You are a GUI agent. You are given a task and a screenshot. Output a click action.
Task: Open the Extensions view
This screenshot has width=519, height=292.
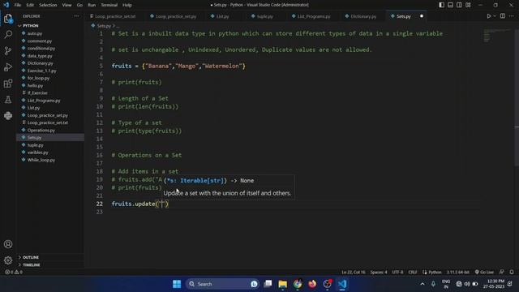pos(8,83)
